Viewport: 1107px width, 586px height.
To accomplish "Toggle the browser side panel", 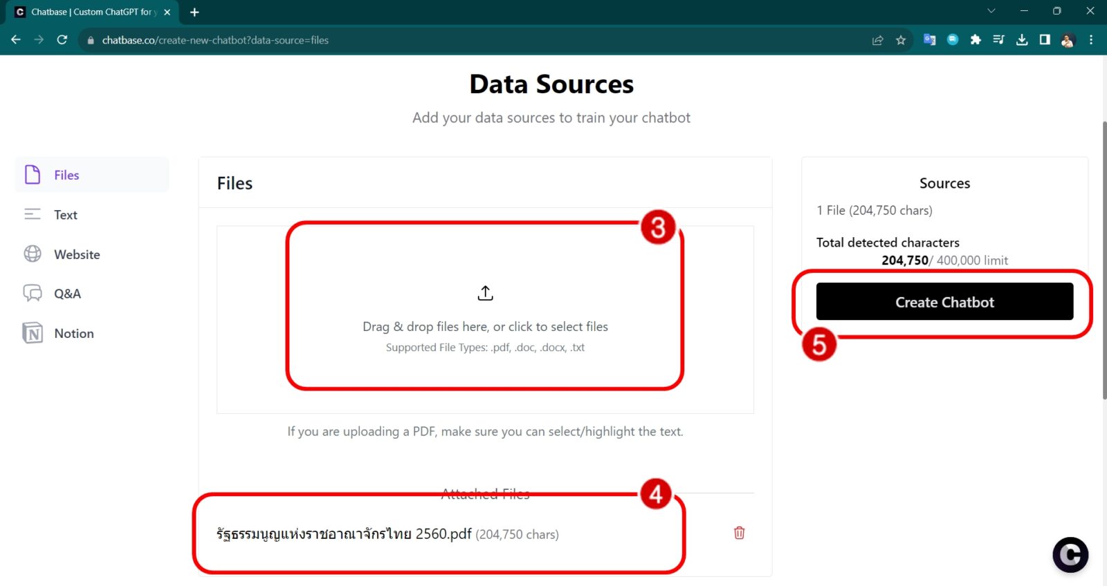I will (x=1045, y=40).
